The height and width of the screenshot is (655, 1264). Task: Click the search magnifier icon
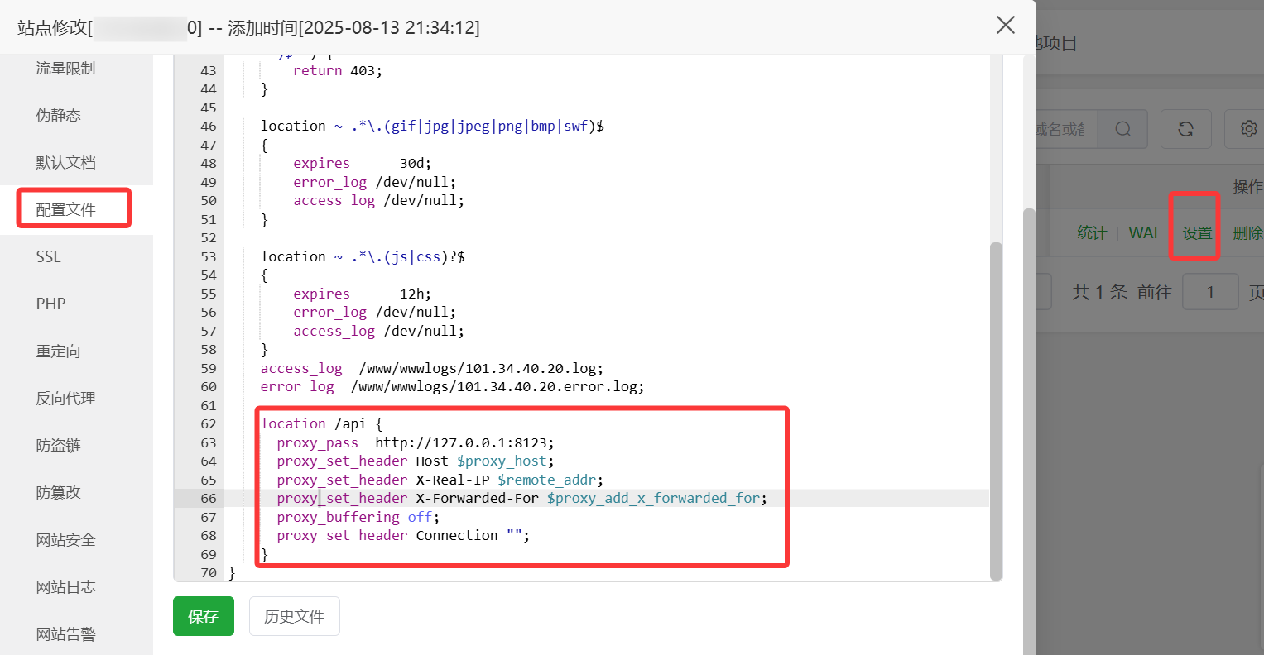(x=1122, y=129)
